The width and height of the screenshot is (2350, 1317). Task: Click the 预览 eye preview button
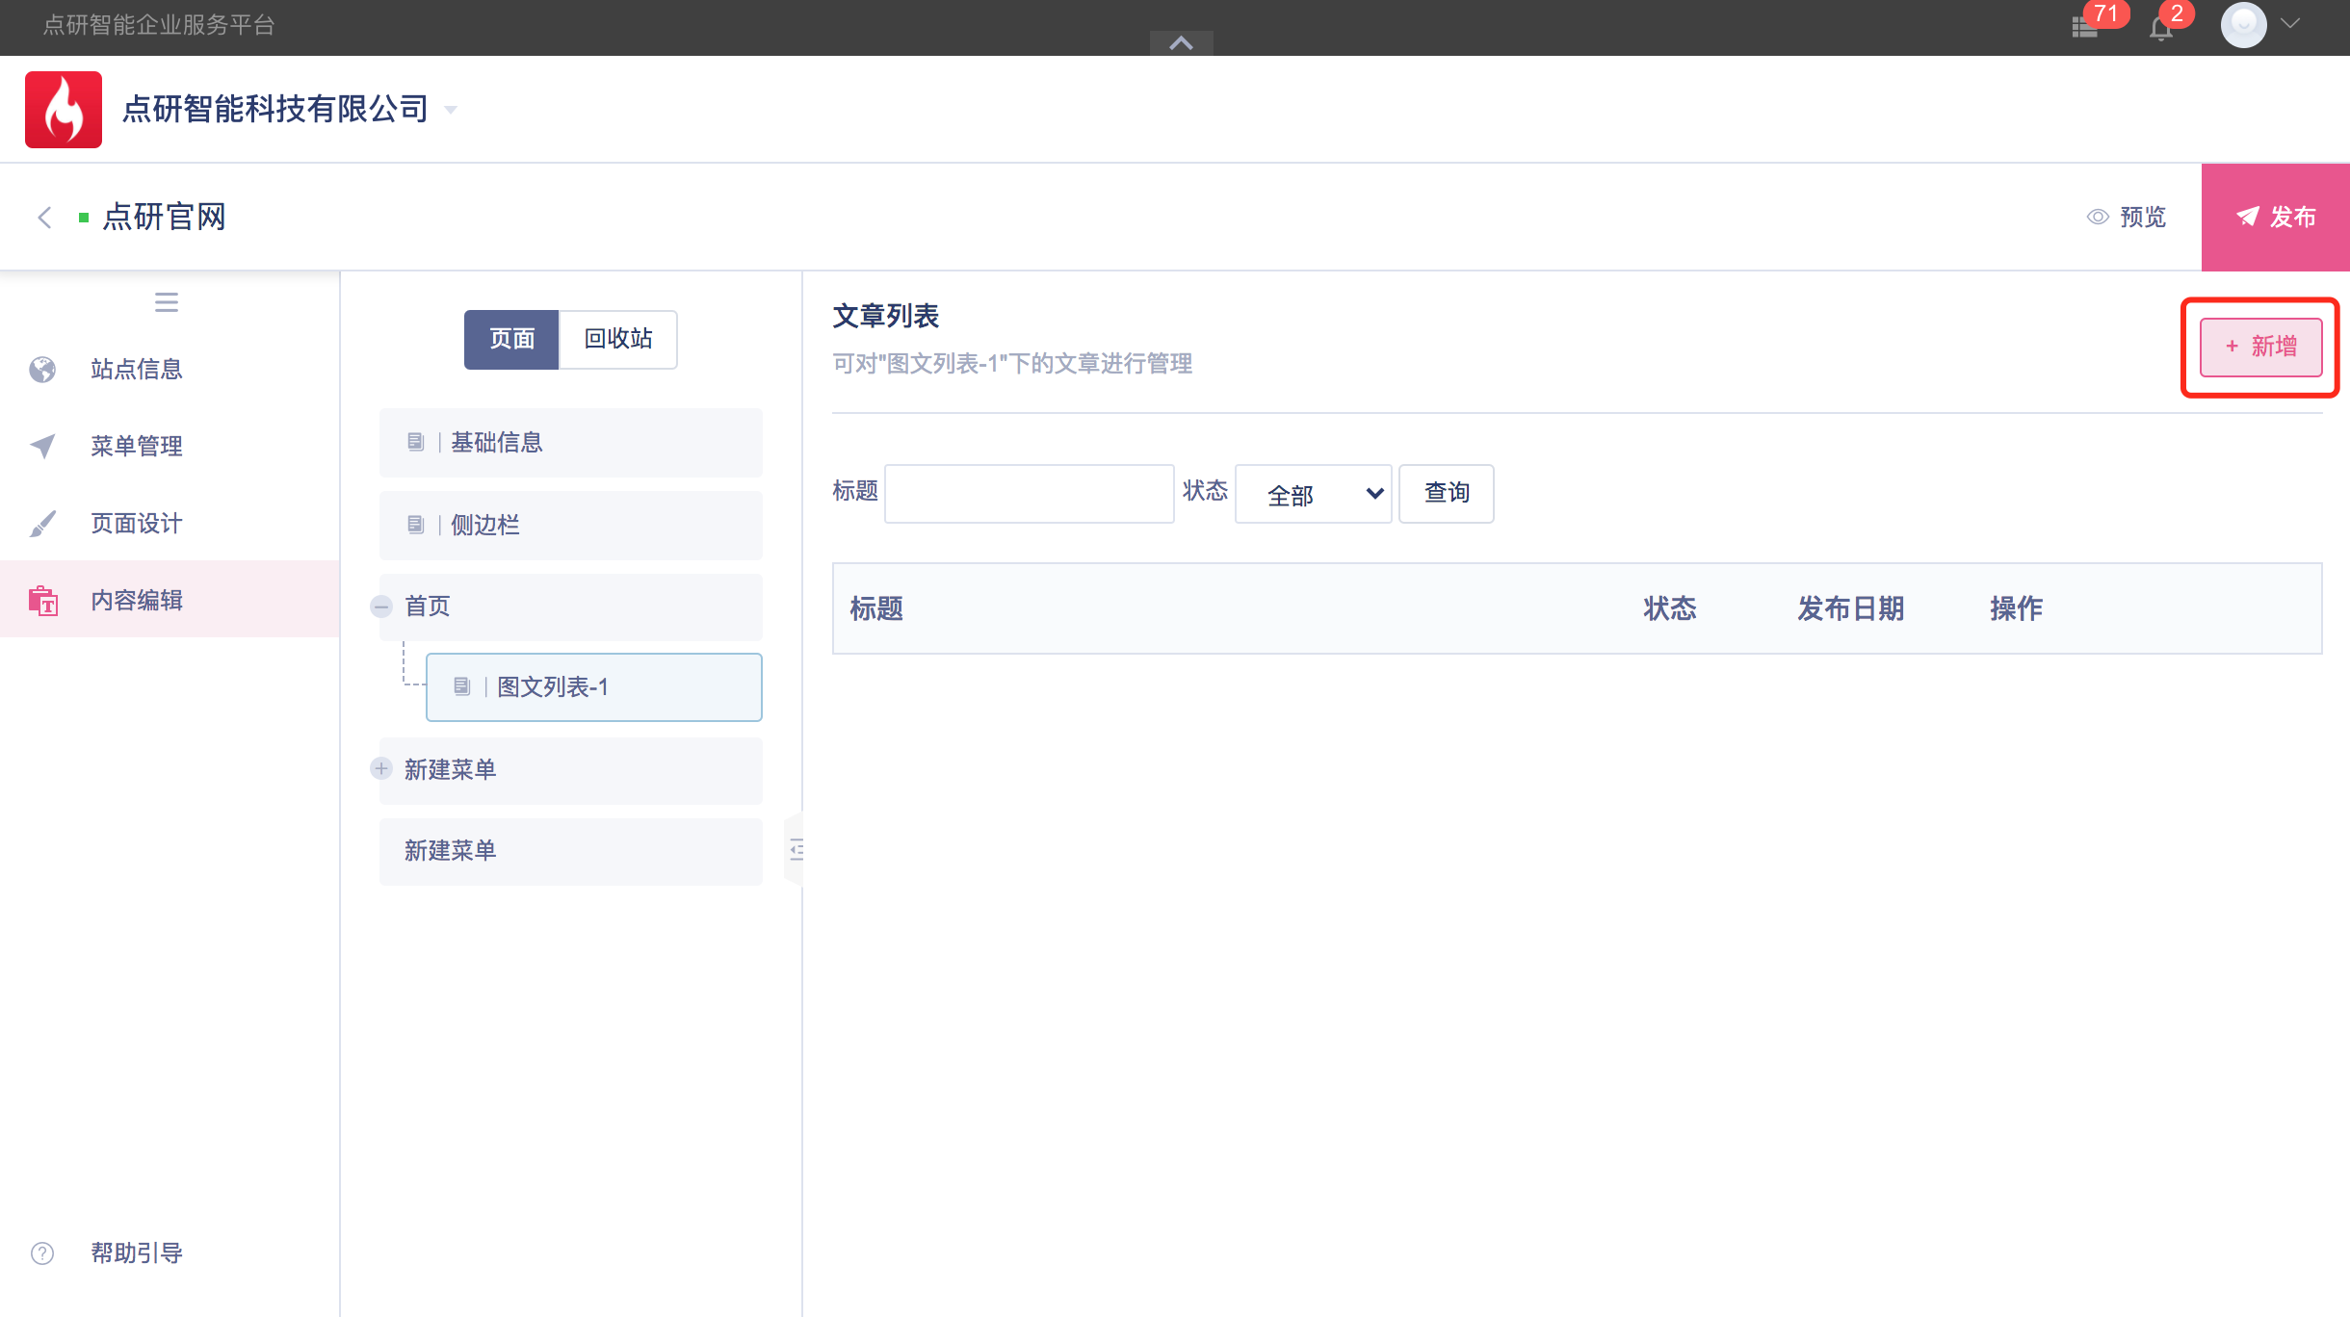[2127, 217]
